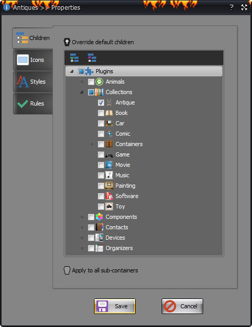Check the Music checkbox

pos(101,175)
